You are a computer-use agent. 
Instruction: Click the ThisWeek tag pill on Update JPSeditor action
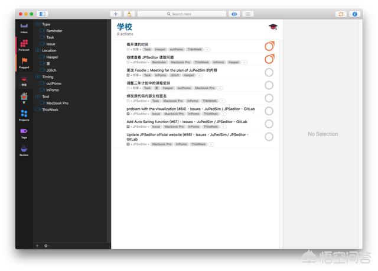click(x=198, y=144)
